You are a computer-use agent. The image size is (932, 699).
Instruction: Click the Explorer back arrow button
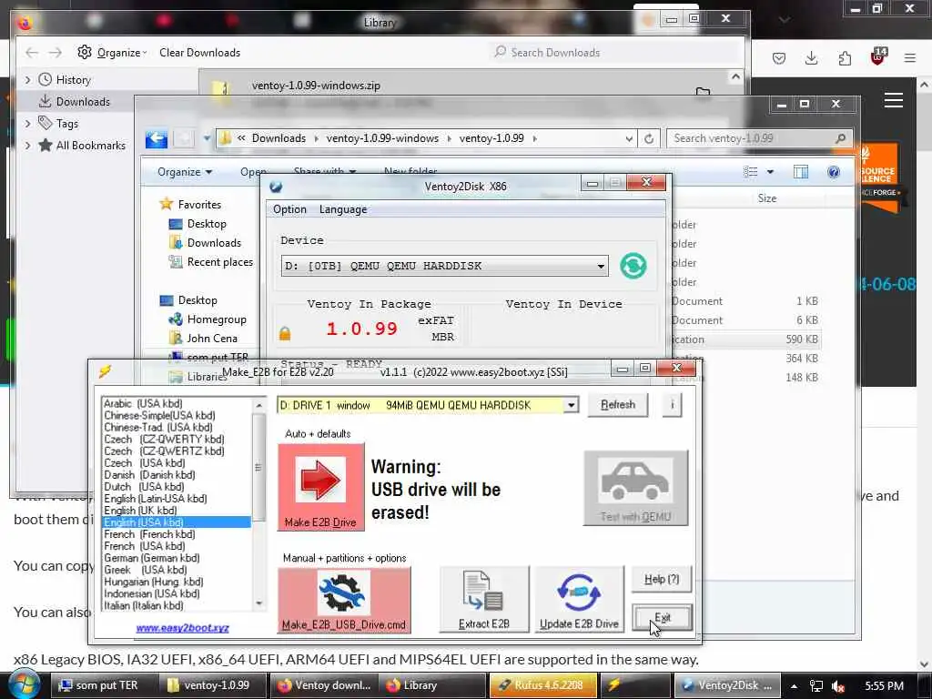tap(157, 139)
